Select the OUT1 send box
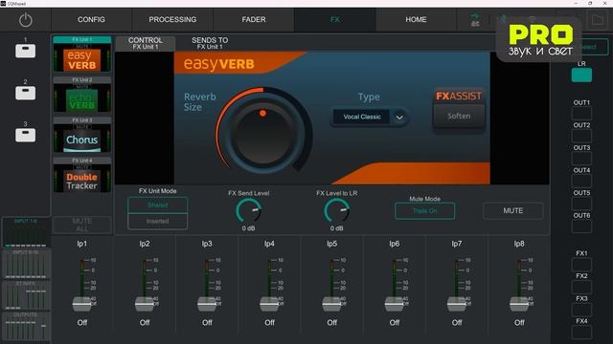 click(581, 114)
